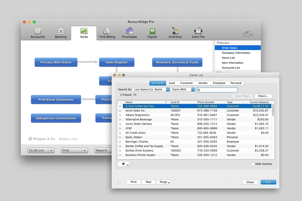Click zoom arrow for A-One Coffee and Tea
The width and height of the screenshot is (302, 201).
pyautogui.click(x=120, y=106)
